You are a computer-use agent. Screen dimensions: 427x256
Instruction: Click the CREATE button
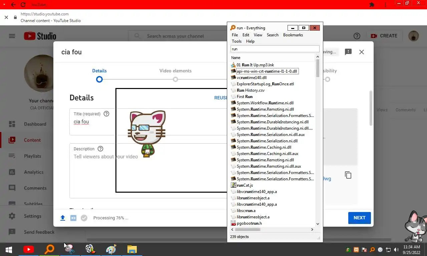pos(384,36)
